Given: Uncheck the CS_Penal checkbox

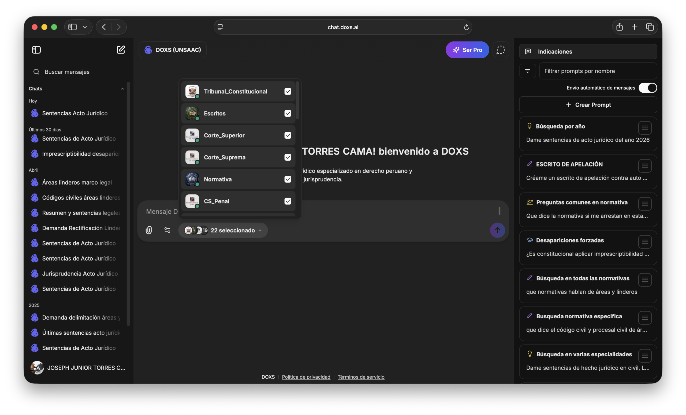Looking at the screenshot, I should pos(288,201).
